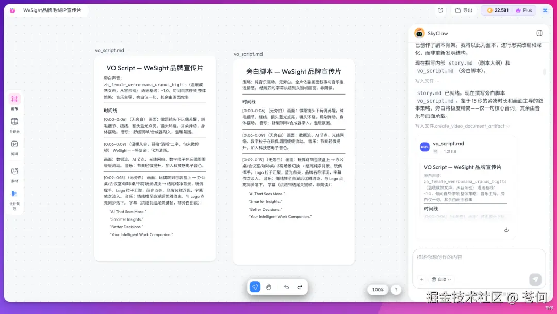Screen dimensions: 557x314
Task: Click vo_script.md file name in chat attachment
Action: 448,143
